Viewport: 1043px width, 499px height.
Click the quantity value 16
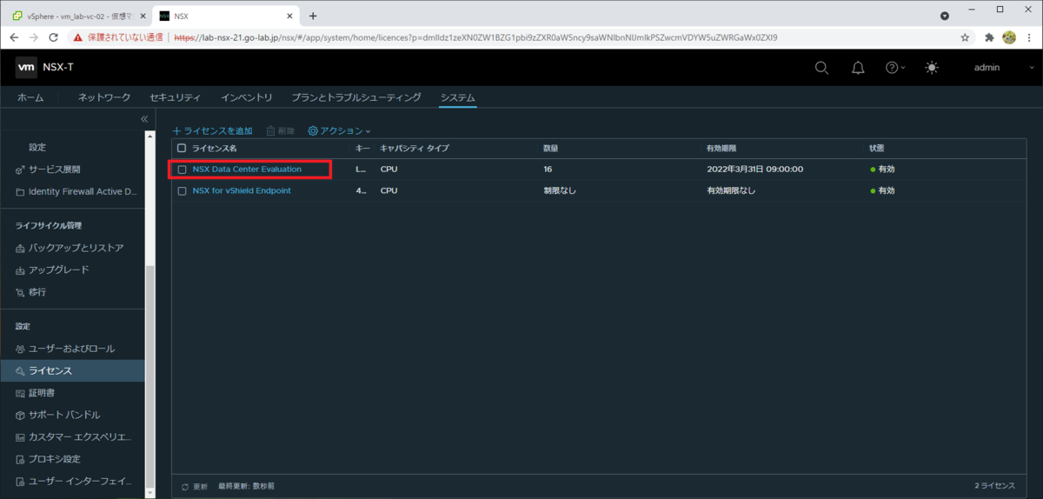[x=548, y=170]
